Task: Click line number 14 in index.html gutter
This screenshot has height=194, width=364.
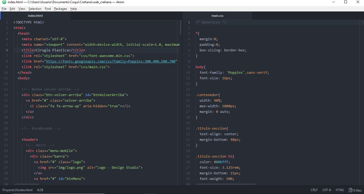Action: 6,95
